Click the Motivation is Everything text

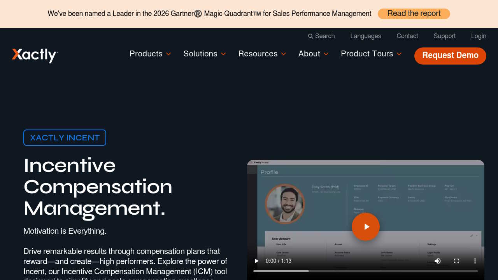(x=65, y=231)
